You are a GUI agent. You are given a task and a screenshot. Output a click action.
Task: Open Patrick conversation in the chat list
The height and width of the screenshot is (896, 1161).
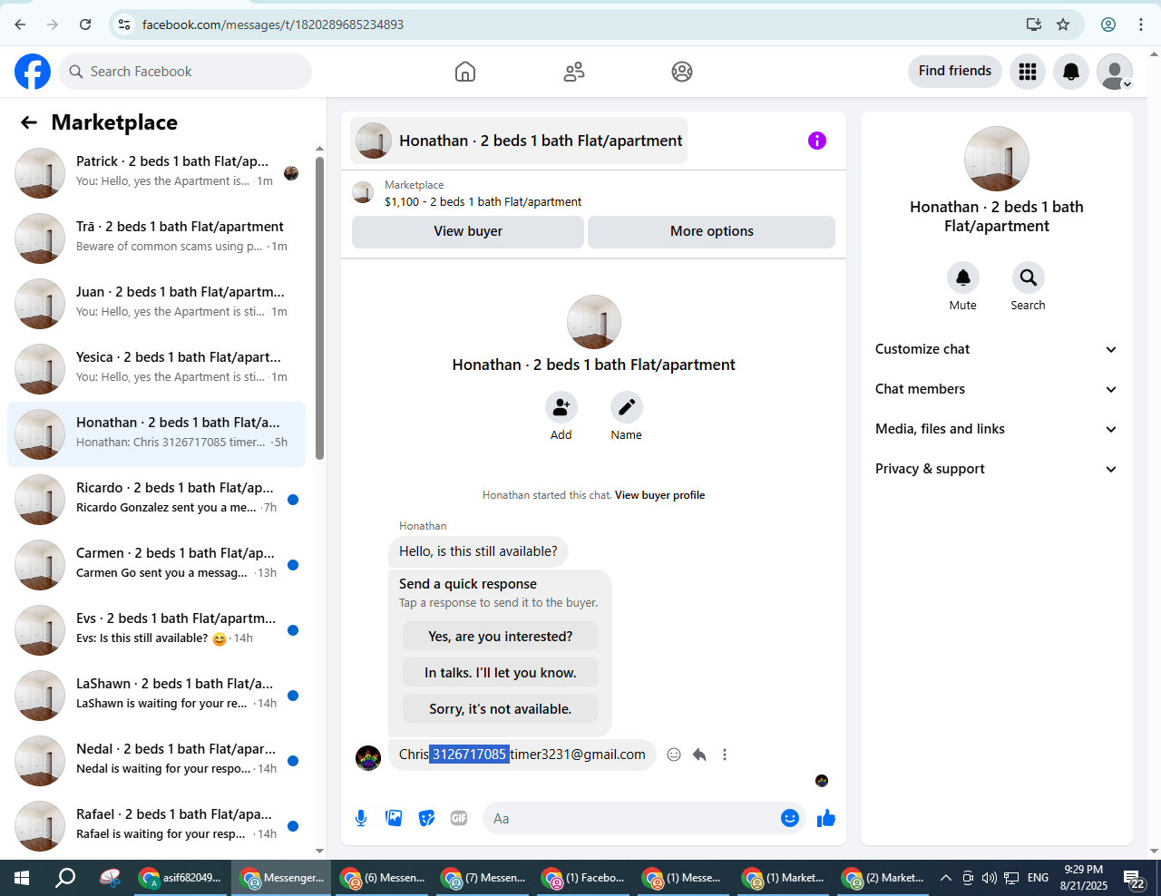157,173
